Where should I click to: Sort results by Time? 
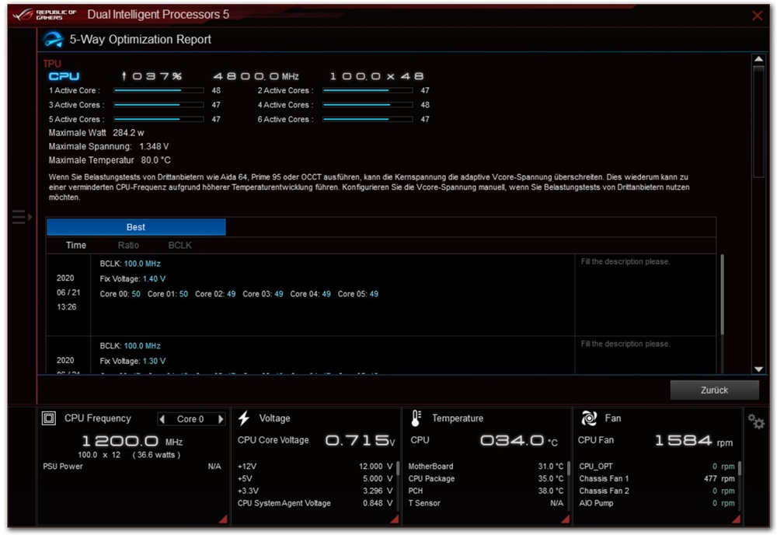(x=76, y=245)
